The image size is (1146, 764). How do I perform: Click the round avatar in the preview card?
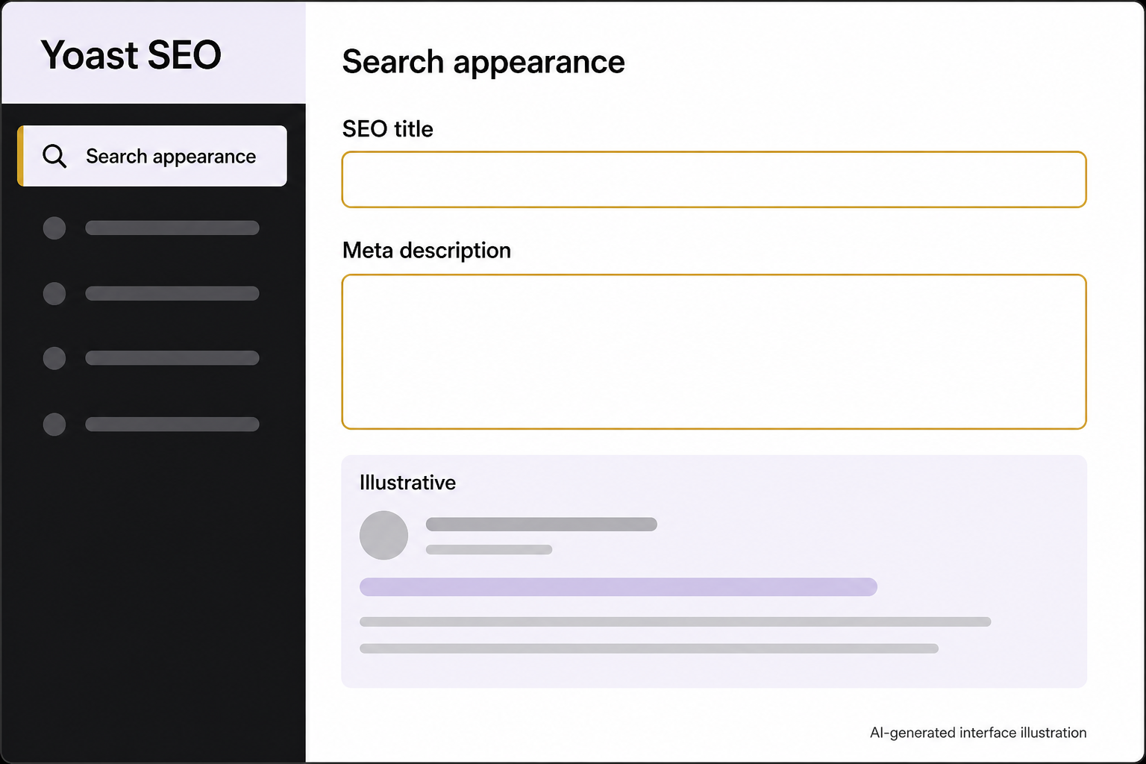(383, 536)
